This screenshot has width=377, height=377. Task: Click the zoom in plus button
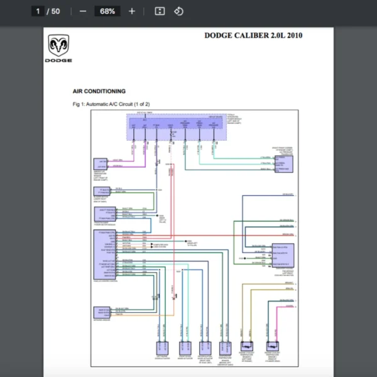[x=131, y=11]
